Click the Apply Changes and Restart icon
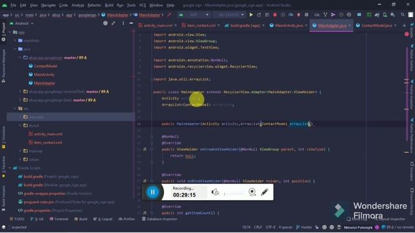The height and width of the screenshot is (233, 415). (x=259, y=15)
